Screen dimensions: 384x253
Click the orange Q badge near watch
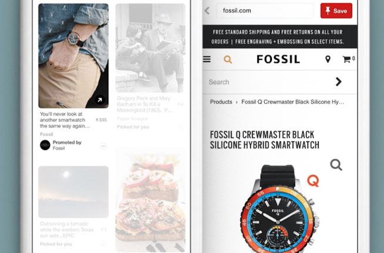coord(313,181)
